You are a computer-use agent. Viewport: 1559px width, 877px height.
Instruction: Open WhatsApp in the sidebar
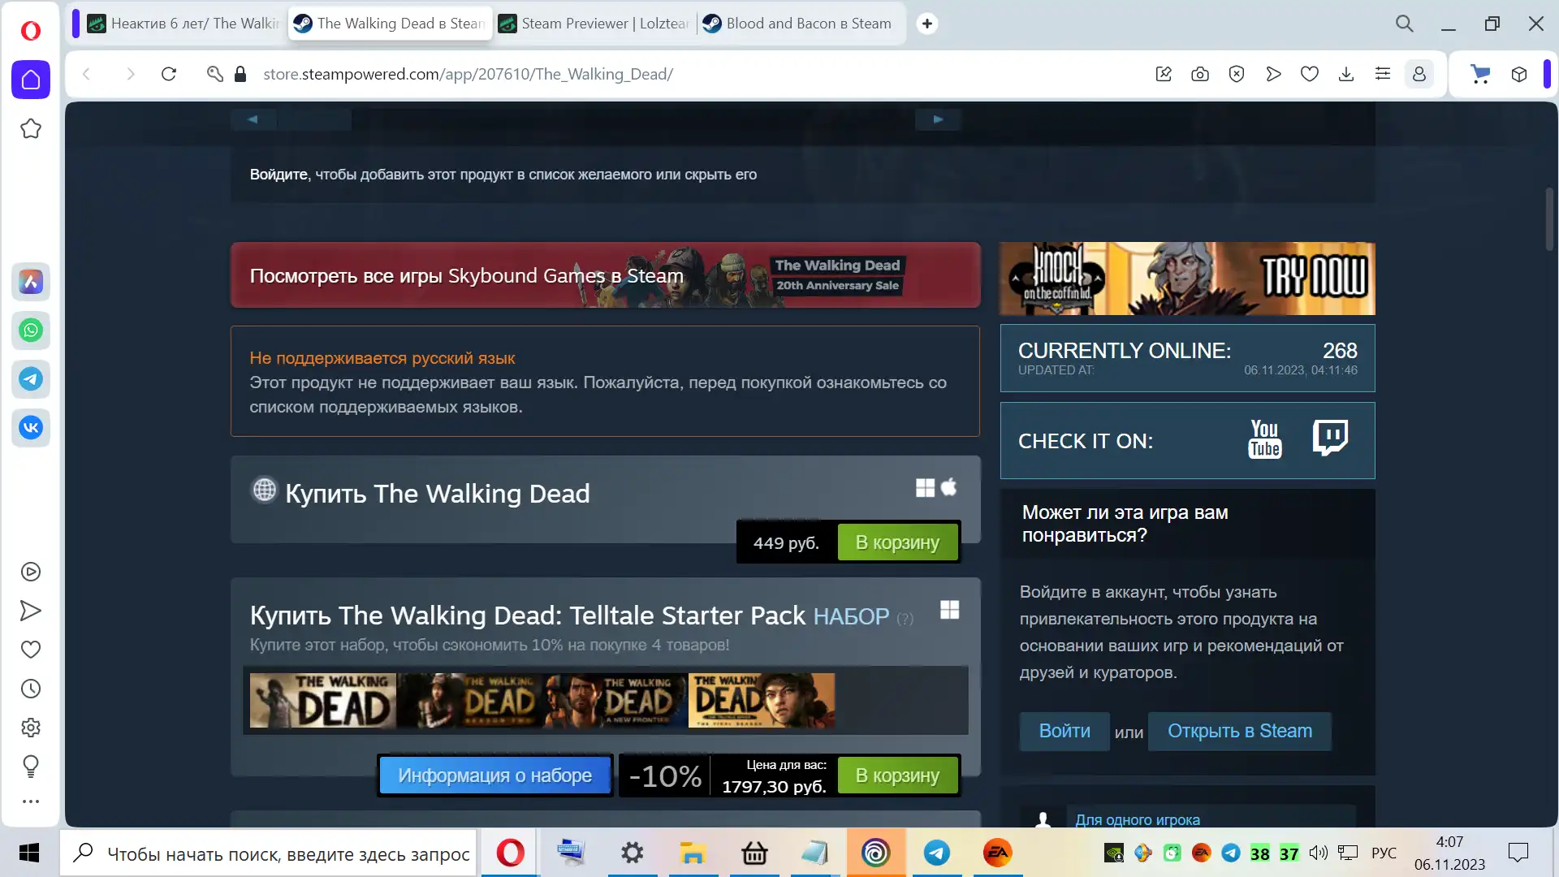tap(31, 330)
